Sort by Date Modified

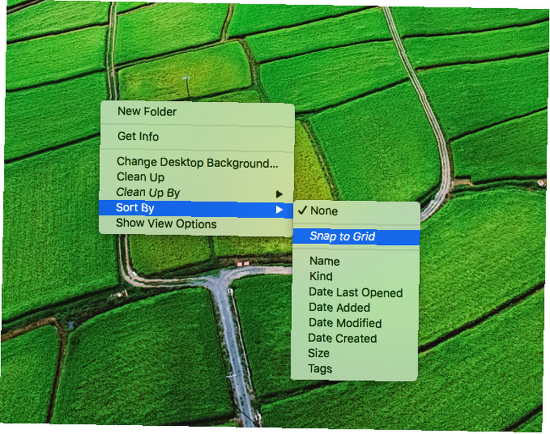355,323
